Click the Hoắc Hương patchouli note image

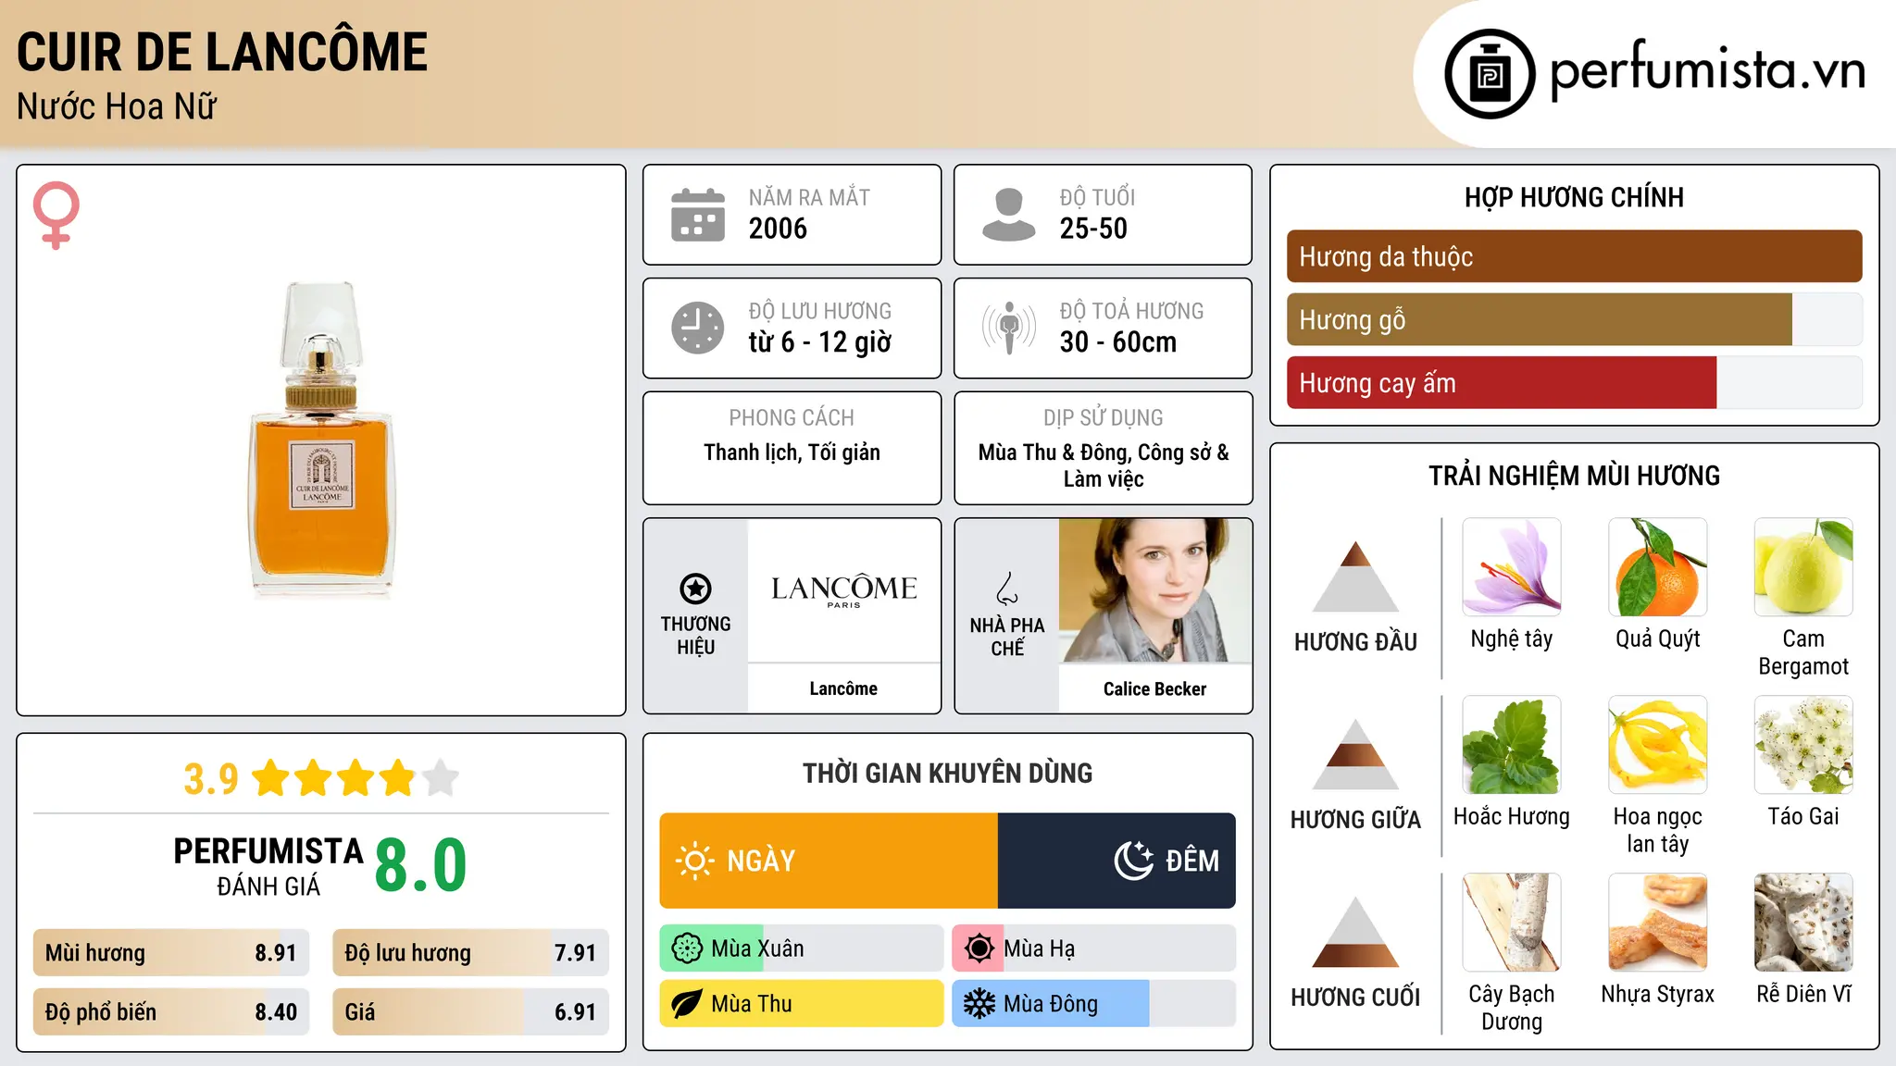coord(1512,745)
